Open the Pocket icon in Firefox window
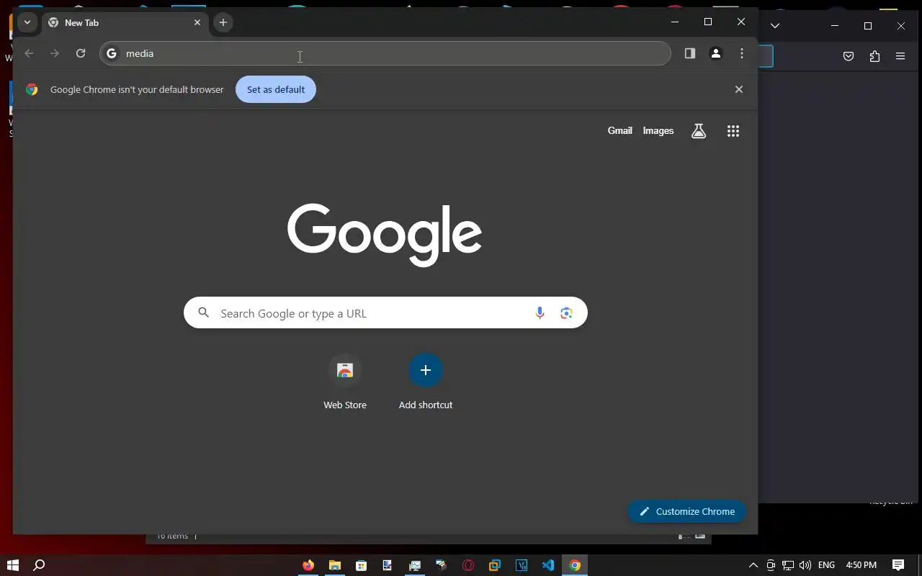The image size is (922, 576). 849,56
